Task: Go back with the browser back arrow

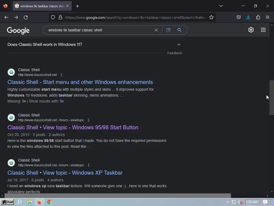Action: pos(6,17)
